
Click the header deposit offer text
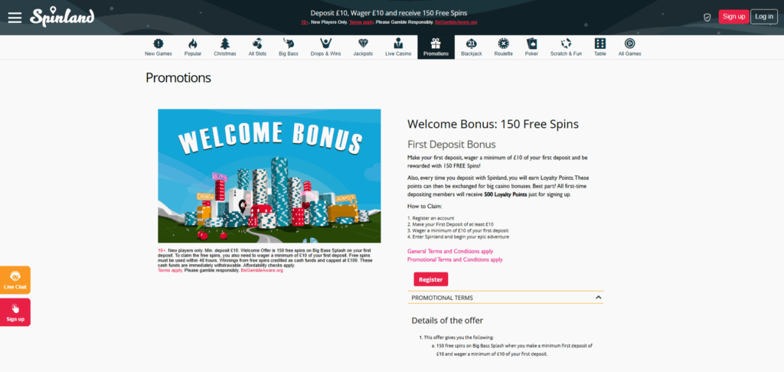point(389,13)
